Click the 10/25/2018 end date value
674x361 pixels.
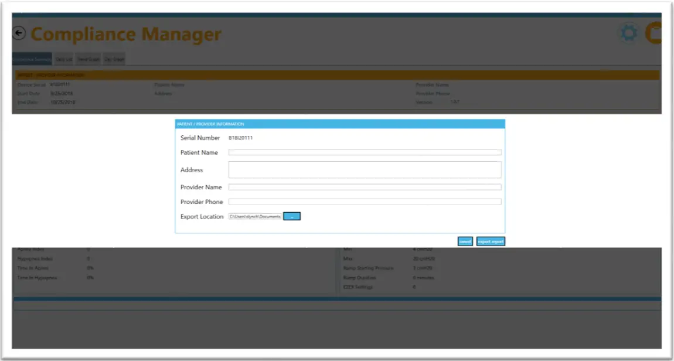63,103
